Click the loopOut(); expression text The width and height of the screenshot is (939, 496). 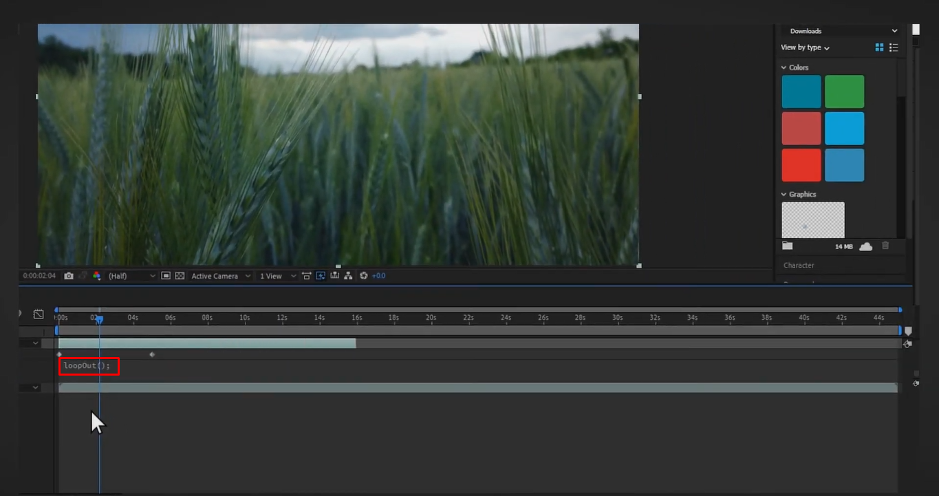(x=86, y=365)
